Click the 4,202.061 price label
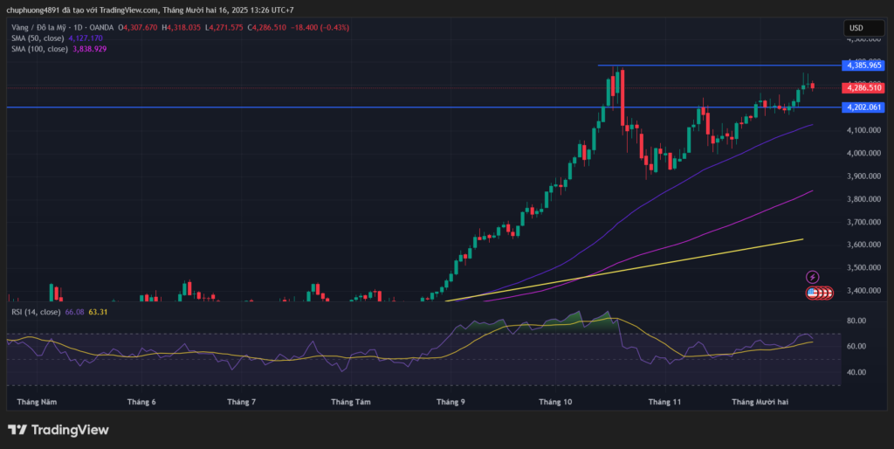 tap(863, 107)
